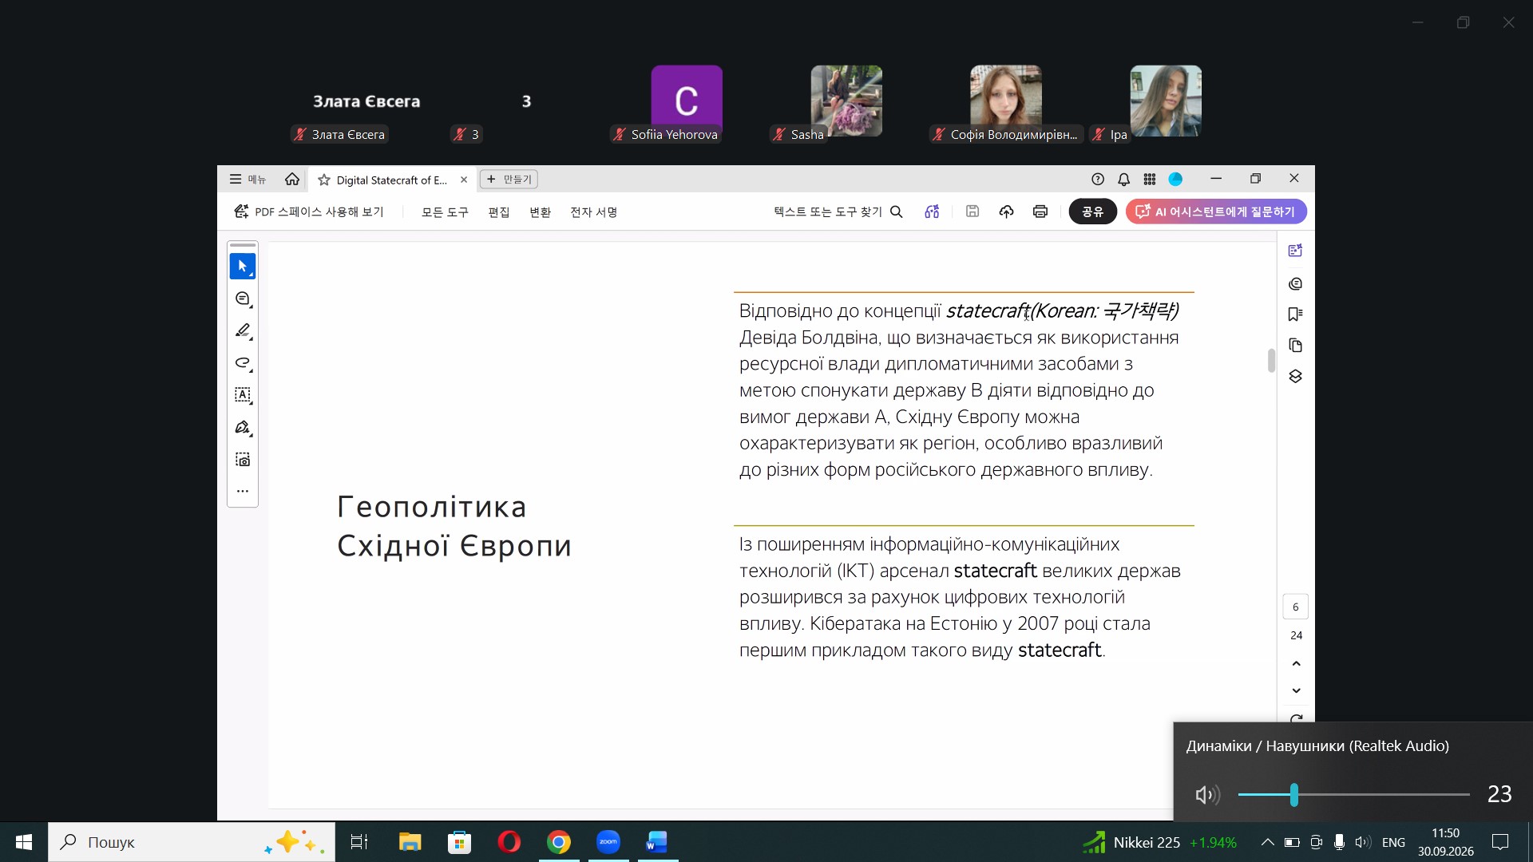
Task: Open the 편집 menu
Action: (x=499, y=212)
